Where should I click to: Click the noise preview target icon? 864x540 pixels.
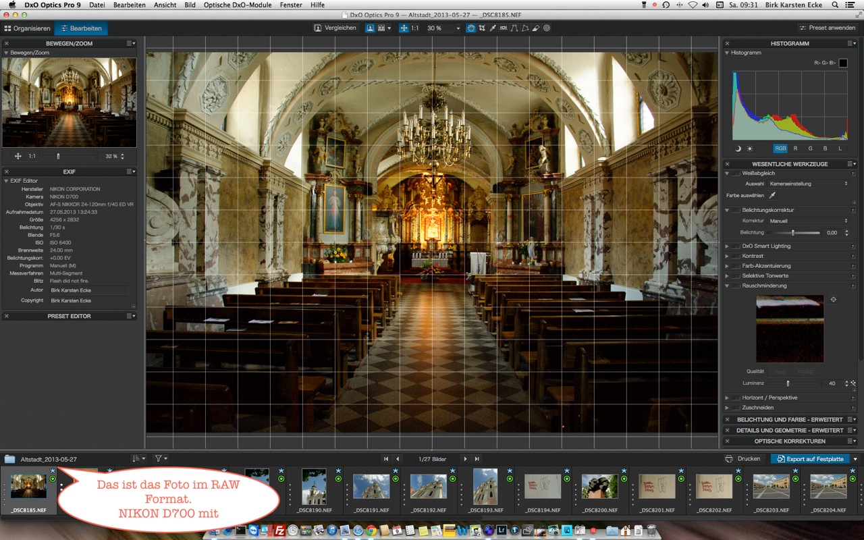(x=834, y=299)
